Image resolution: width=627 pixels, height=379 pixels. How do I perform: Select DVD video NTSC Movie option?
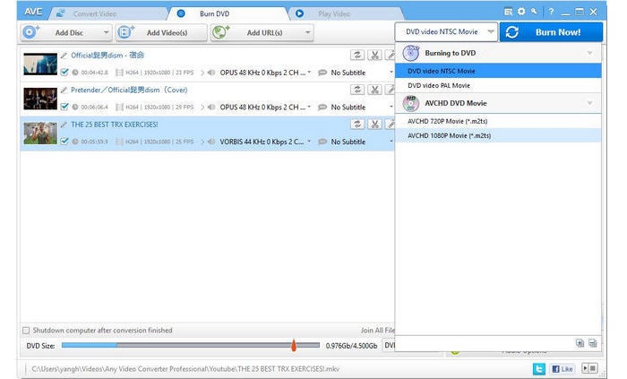click(498, 71)
